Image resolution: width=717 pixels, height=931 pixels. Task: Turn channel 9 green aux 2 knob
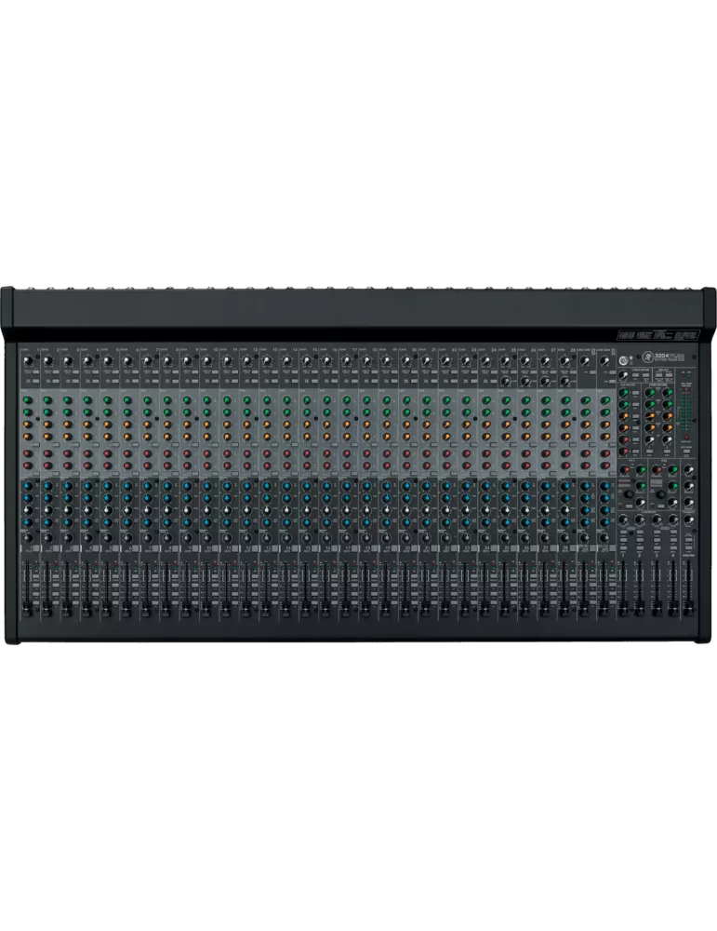point(186,412)
